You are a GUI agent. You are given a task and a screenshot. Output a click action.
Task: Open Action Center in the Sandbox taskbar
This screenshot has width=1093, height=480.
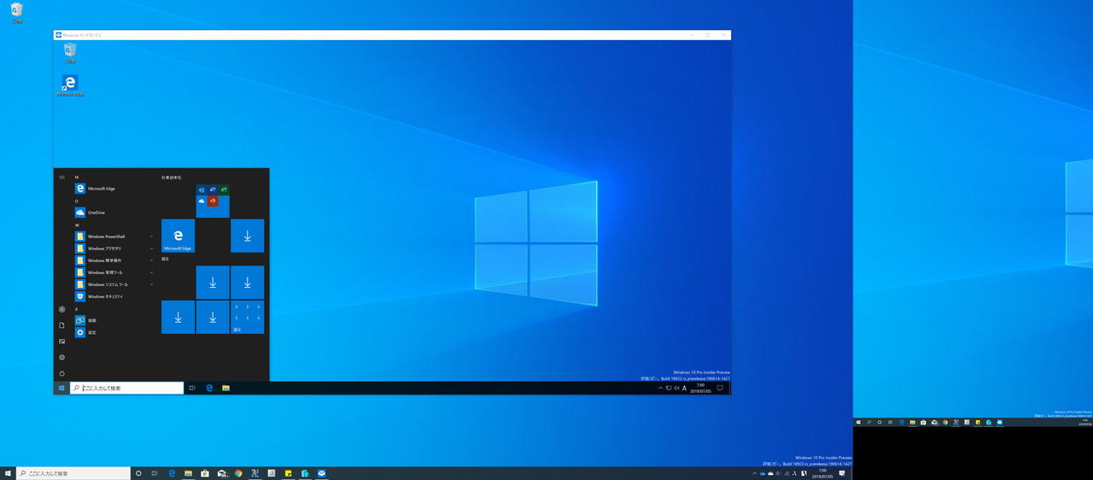(x=720, y=388)
